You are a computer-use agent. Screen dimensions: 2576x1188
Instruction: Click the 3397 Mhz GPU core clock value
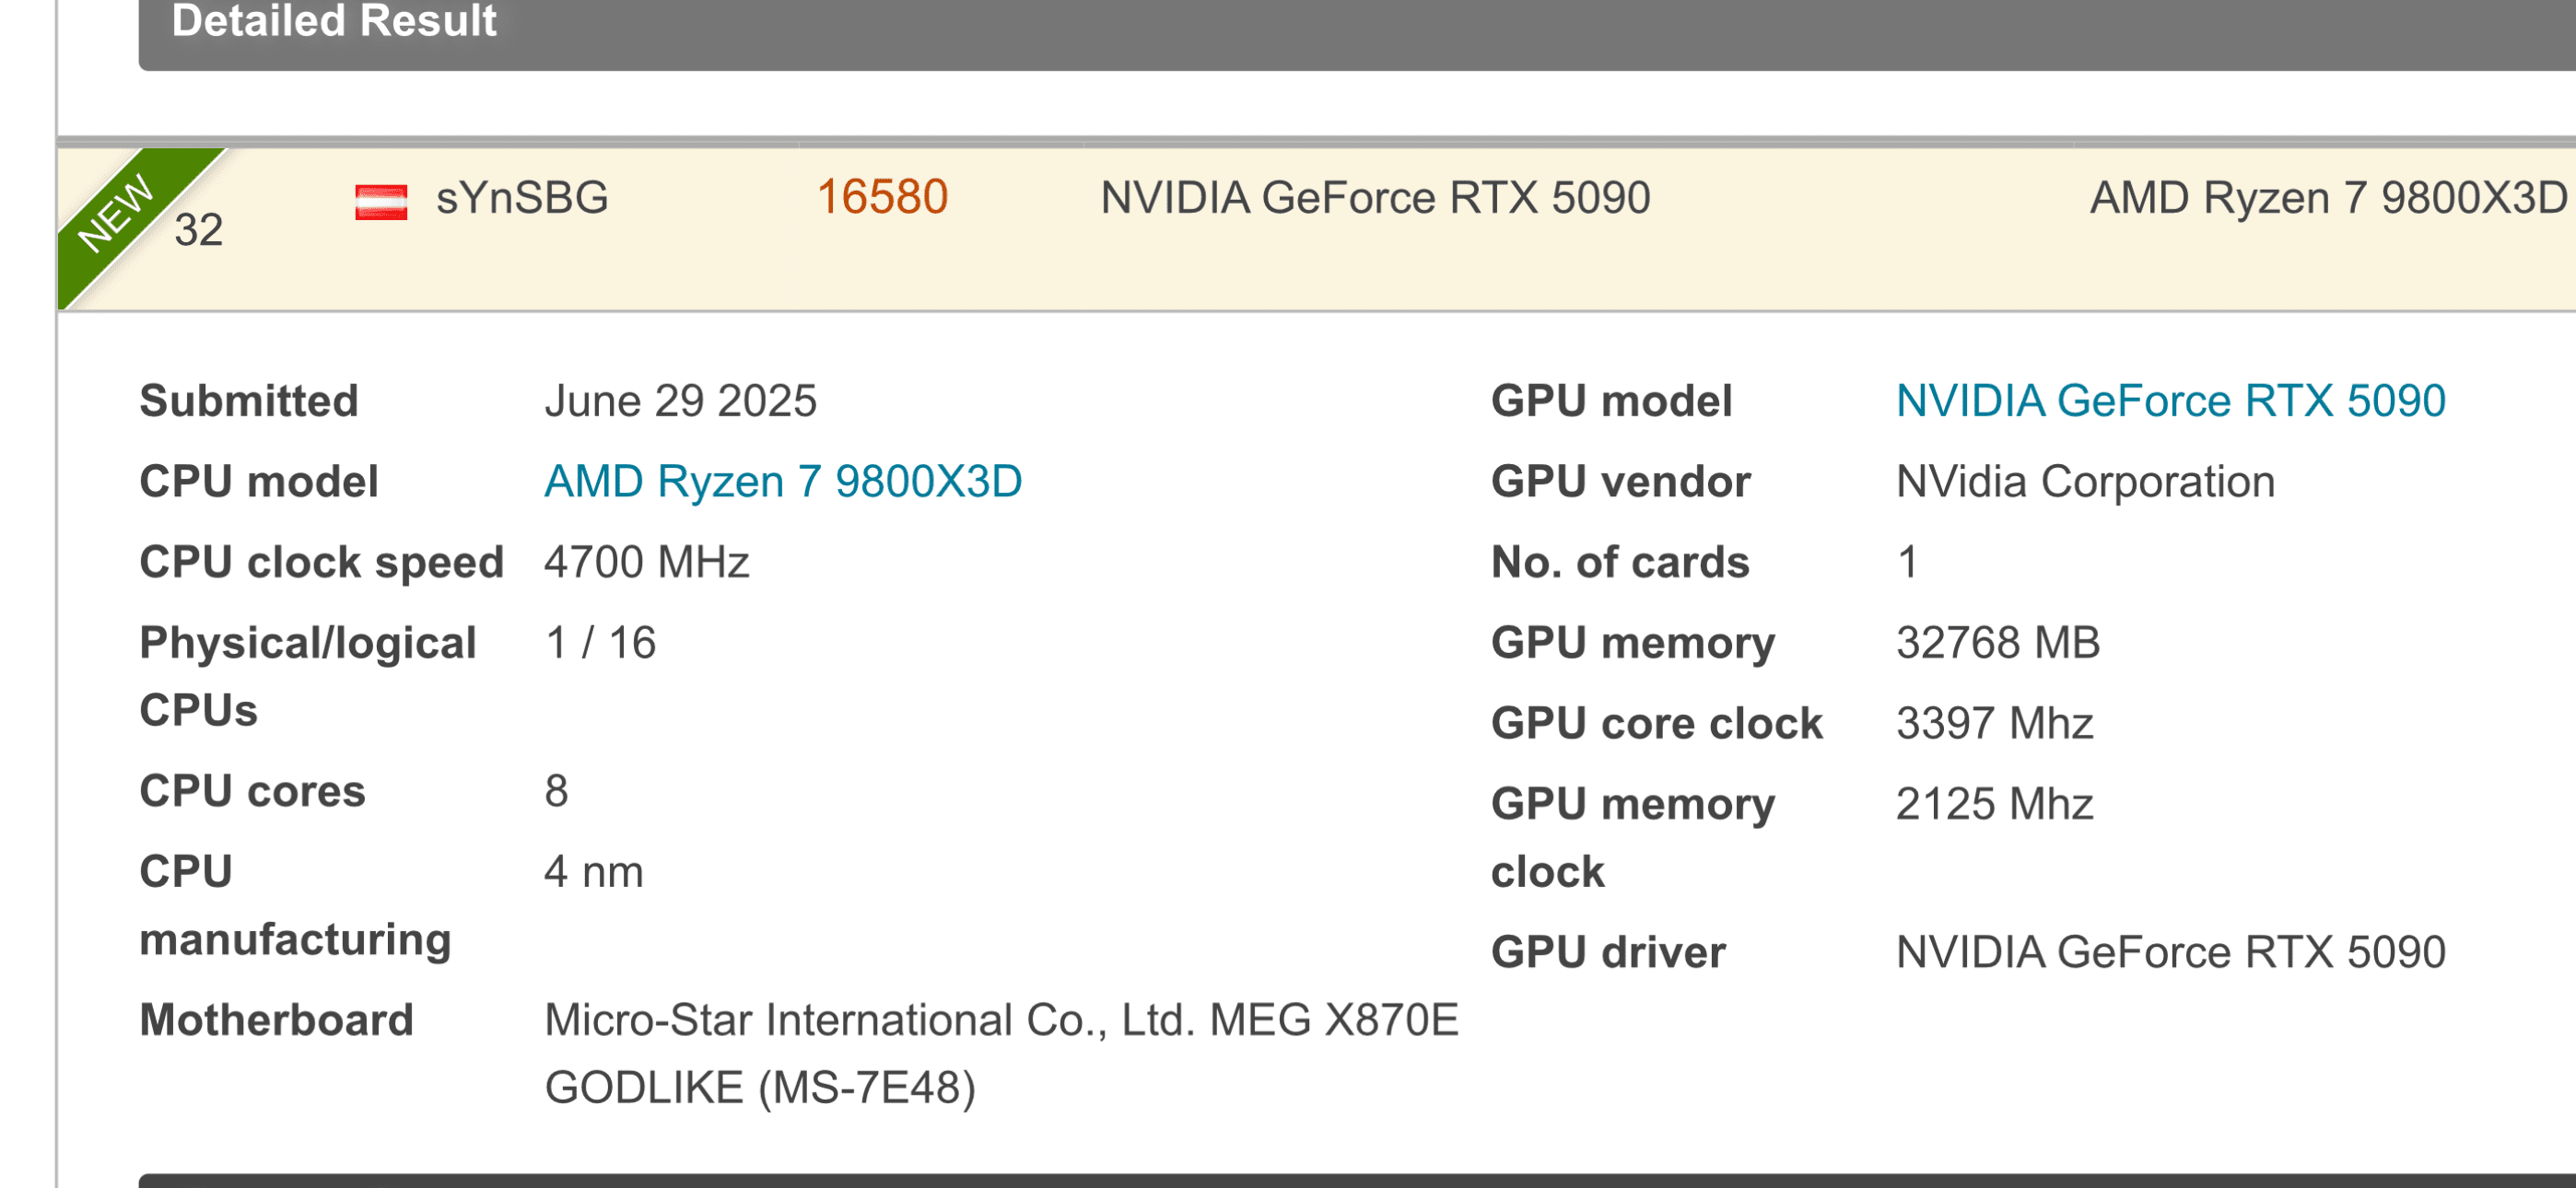click(x=1994, y=723)
